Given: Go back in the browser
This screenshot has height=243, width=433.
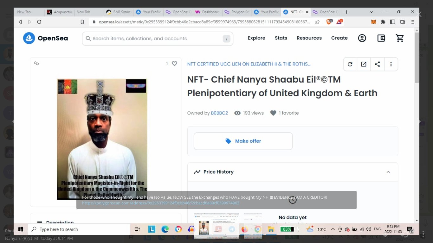Looking at the screenshot, I should coord(20,22).
